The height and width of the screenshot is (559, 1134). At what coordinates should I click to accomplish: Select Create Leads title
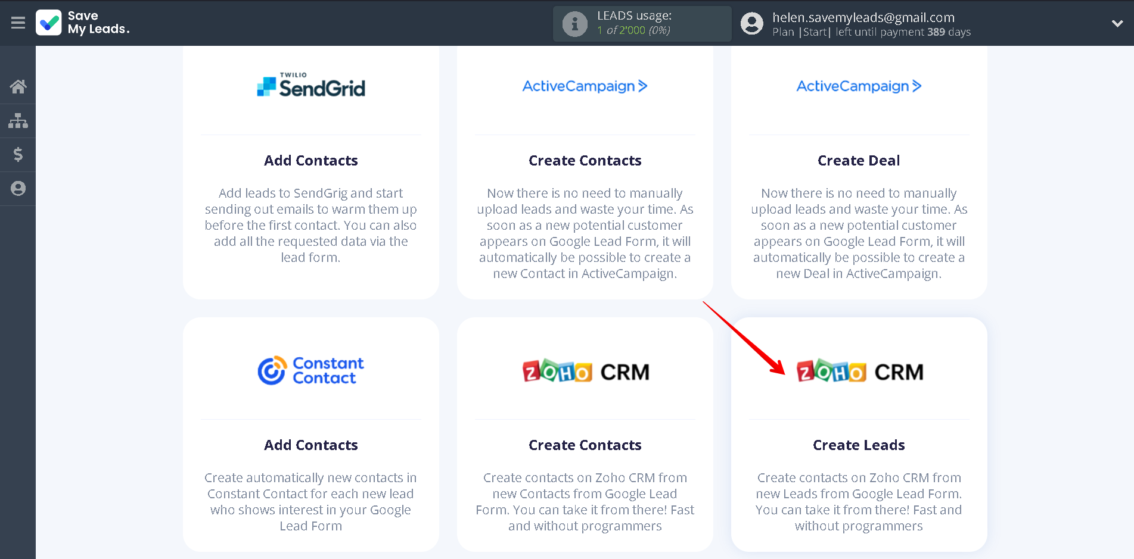(859, 445)
